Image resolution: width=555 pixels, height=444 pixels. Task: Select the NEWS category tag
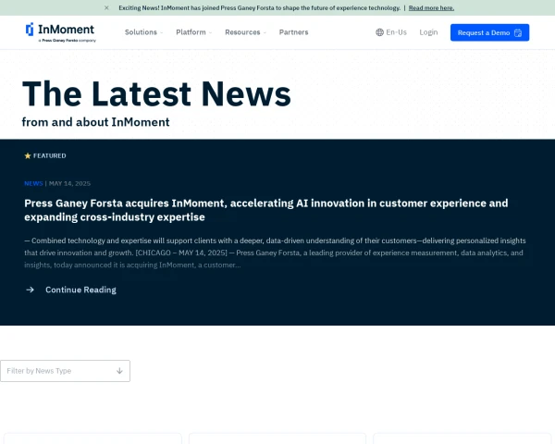coord(33,183)
